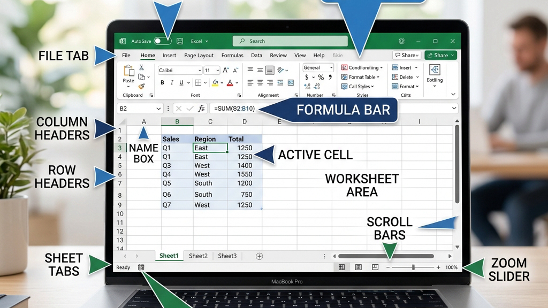Open the Name Box dropdown arrow
Viewport: 548px width, 308px height.
tap(158, 109)
